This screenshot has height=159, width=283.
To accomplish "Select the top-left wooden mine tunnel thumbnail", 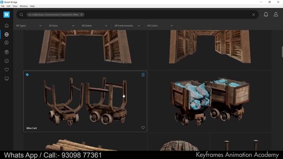I will [85, 49].
